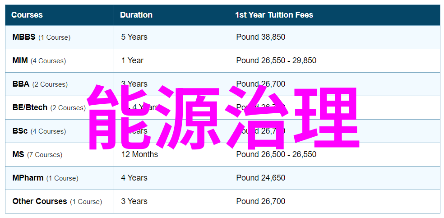Click the Pound 26,500 - 26,550 fee
Screen dimensions: 444x218
tap(276, 154)
